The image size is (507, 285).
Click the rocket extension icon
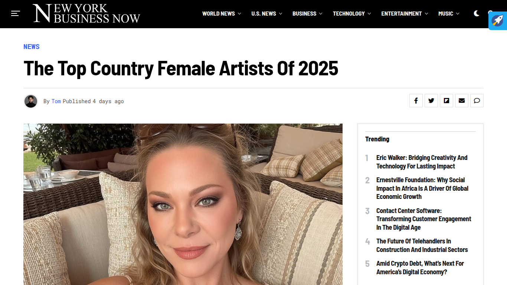[x=498, y=20]
